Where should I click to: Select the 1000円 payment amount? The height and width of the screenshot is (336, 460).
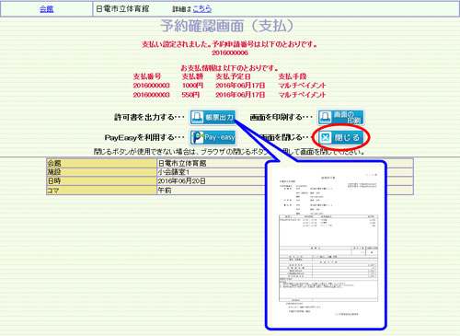tap(192, 86)
